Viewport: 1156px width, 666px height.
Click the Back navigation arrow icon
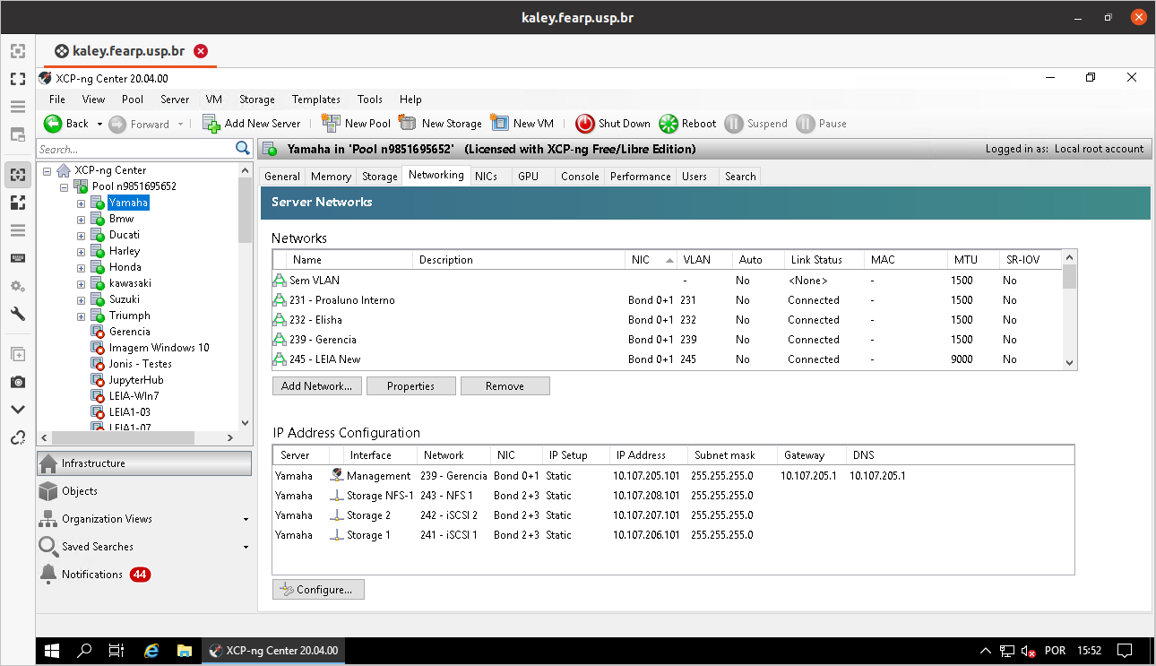(52, 124)
